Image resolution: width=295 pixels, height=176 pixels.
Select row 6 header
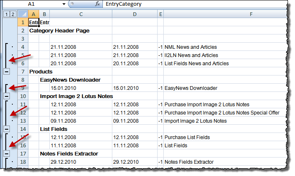(x=23, y=64)
